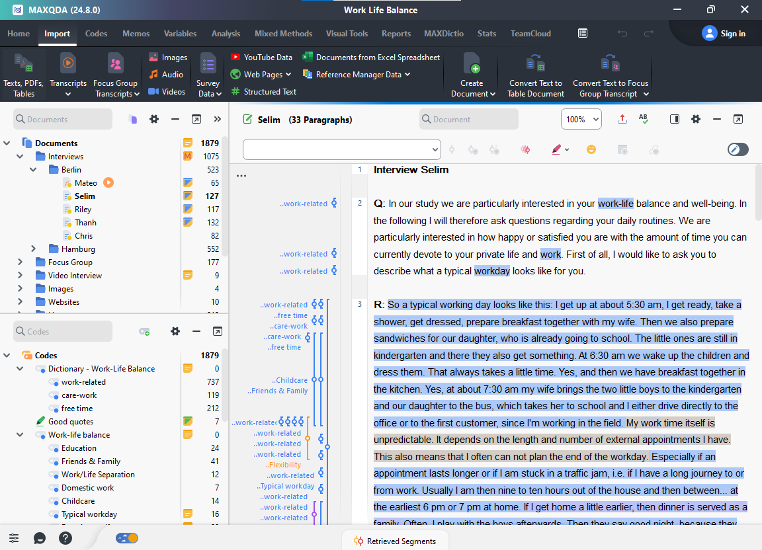Viewport: 762px width, 550px height.
Task: Export the displayed document via upload icon
Action: 622,119
